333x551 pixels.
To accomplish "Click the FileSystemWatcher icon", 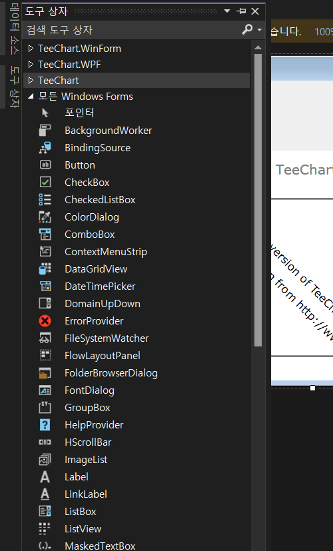I will pos(45,338).
